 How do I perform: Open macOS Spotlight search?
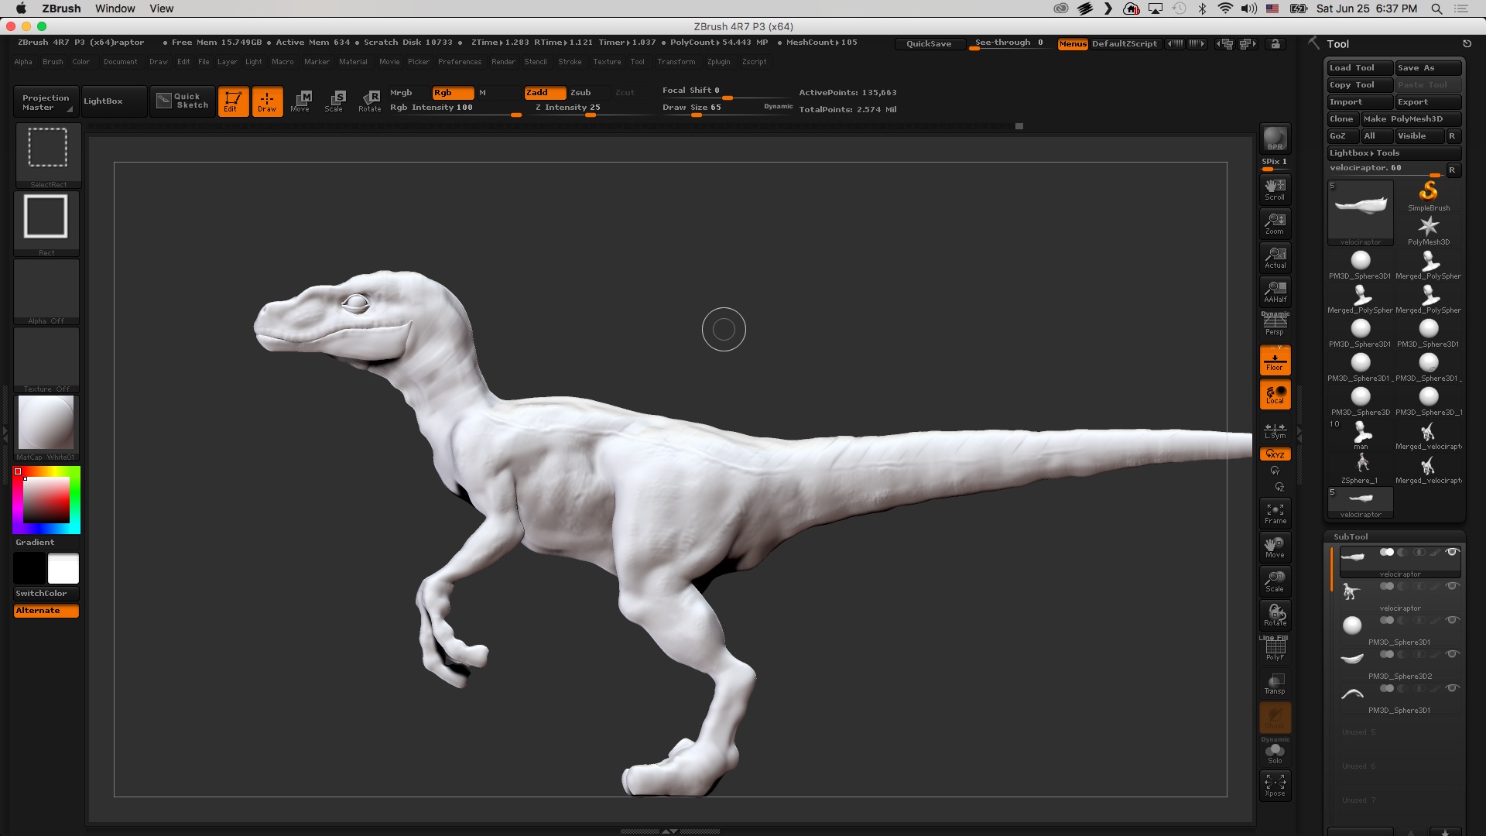coord(1436,9)
